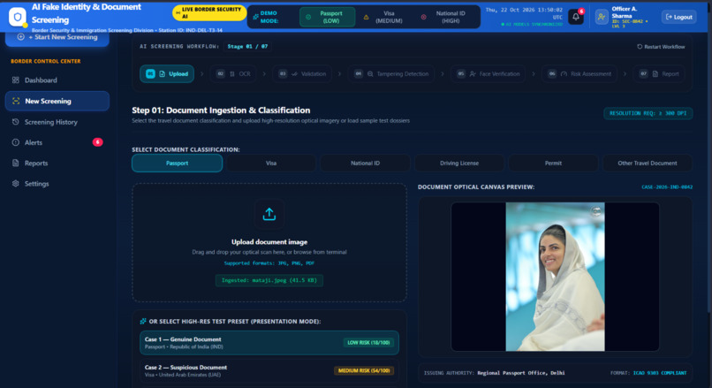Image resolution: width=712 pixels, height=388 pixels.
Task: Click the LOW RISK (18/100) badge
Action: 368,343
